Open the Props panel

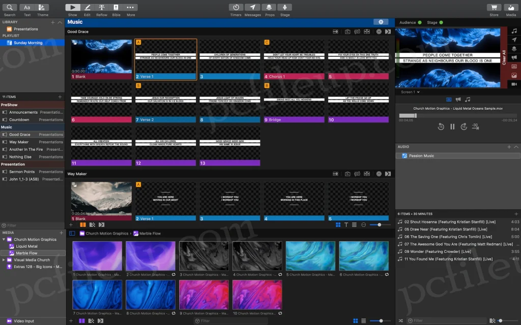[x=269, y=8]
